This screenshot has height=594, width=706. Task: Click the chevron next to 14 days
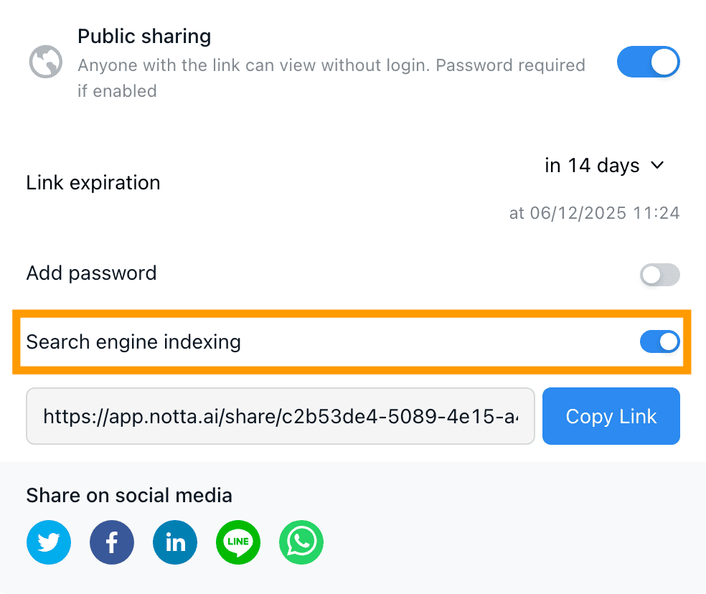657,165
